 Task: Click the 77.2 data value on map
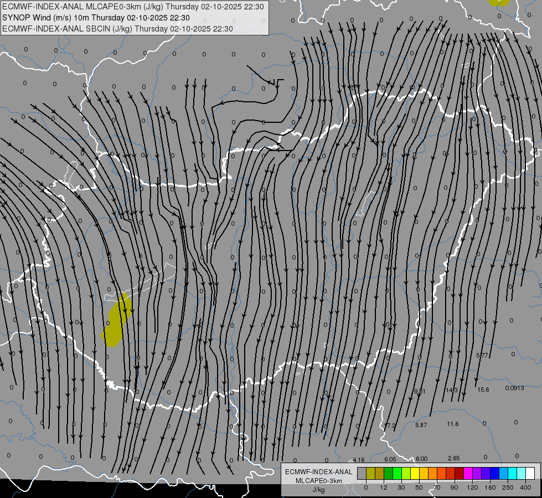[390, 426]
